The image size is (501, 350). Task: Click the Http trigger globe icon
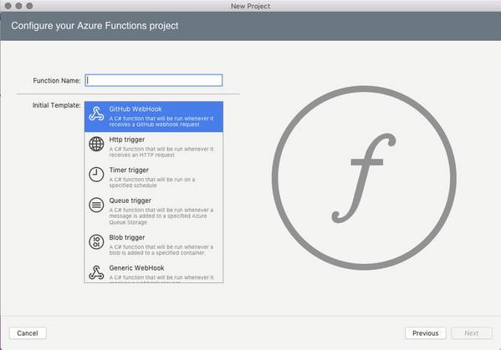(96, 144)
